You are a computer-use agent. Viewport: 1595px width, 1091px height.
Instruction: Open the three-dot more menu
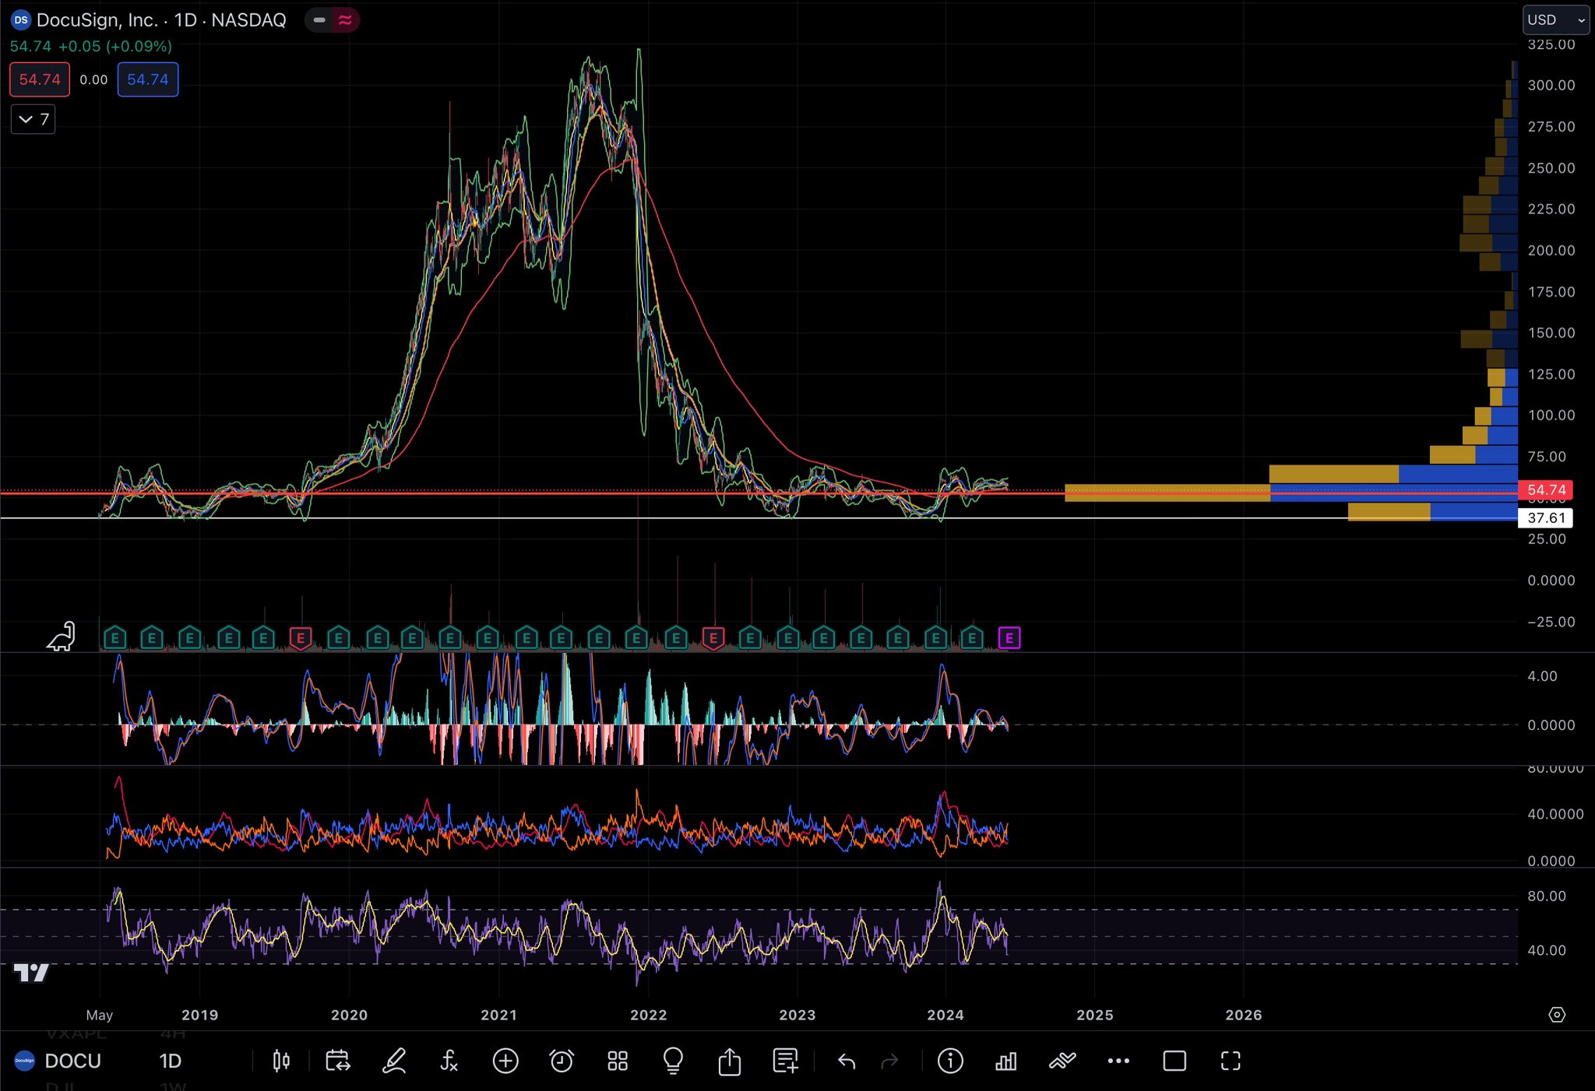click(x=1118, y=1061)
